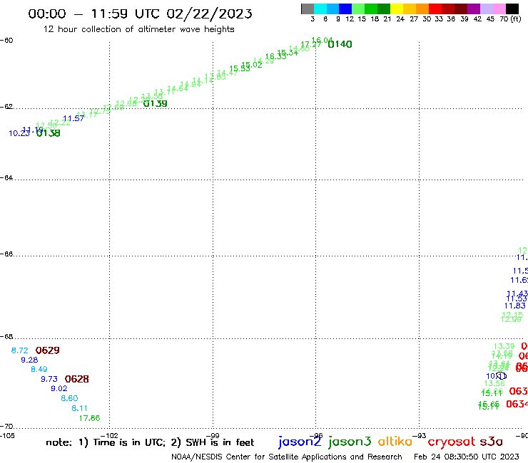Click the Feb 24 08:30:50 UTC 2023 timestamp

tap(467, 457)
